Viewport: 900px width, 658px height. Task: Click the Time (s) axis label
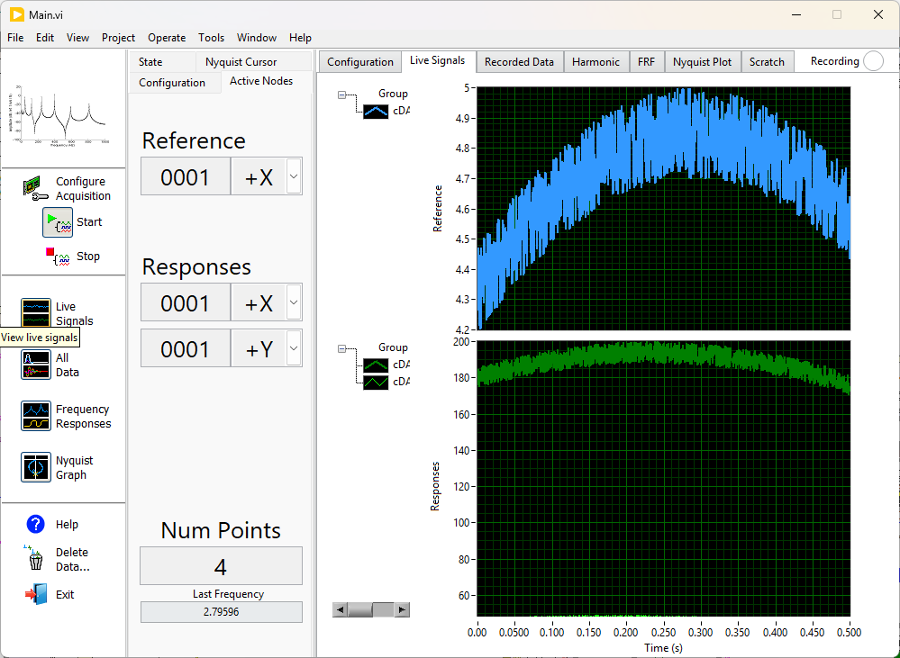click(664, 648)
